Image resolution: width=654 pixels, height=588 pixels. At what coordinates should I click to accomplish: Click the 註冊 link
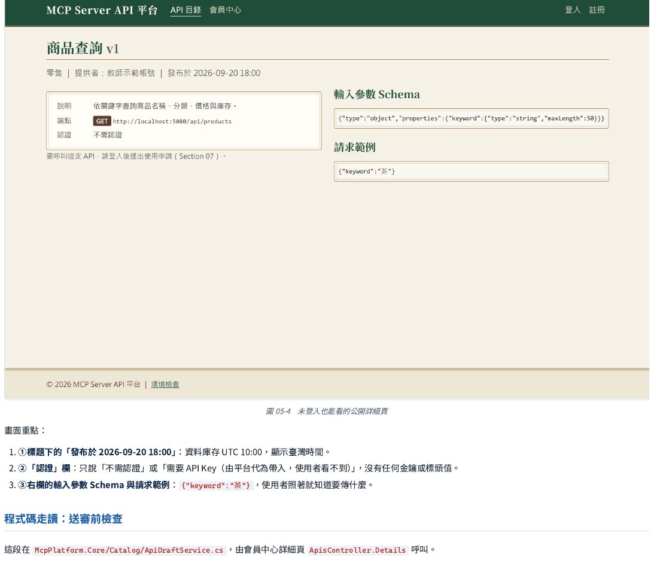point(597,10)
